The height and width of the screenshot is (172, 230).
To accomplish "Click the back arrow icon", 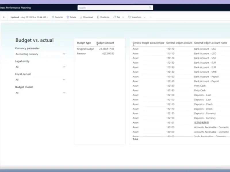I will tap(4, 17).
